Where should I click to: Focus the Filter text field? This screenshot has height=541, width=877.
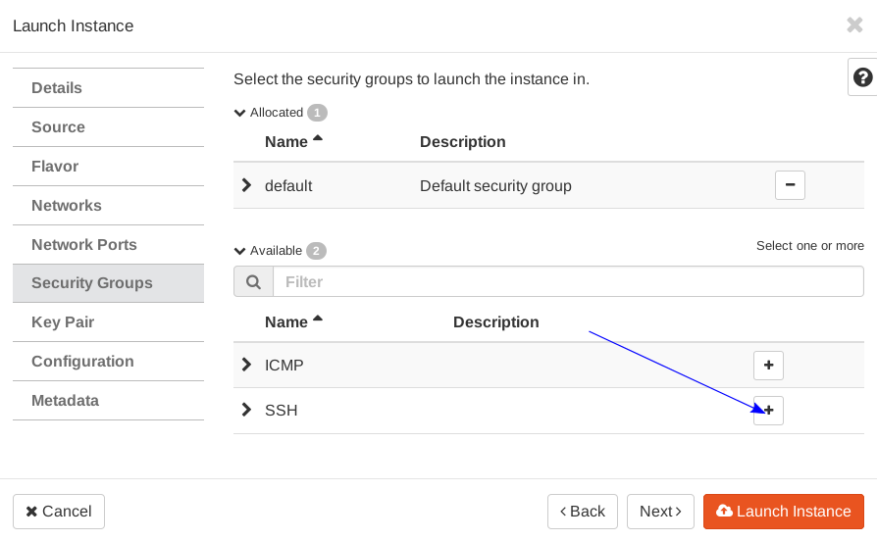pos(568,282)
